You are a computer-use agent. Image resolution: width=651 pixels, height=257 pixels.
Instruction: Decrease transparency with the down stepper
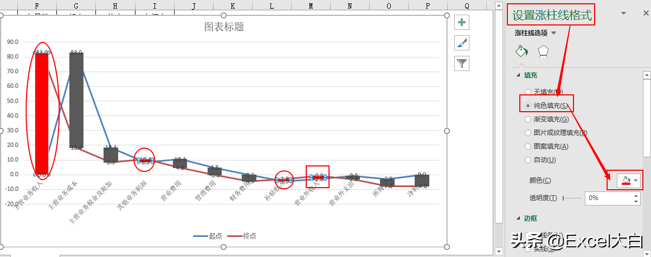[x=637, y=202]
